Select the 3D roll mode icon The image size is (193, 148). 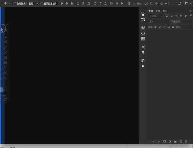click(x=151, y=3)
